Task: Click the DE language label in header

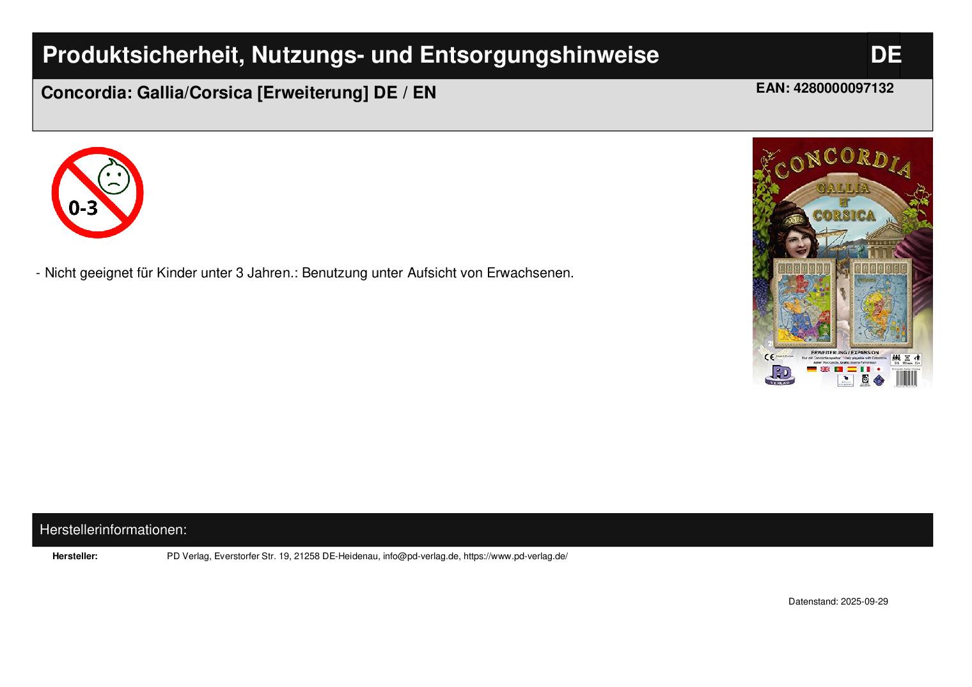Action: pos(885,55)
